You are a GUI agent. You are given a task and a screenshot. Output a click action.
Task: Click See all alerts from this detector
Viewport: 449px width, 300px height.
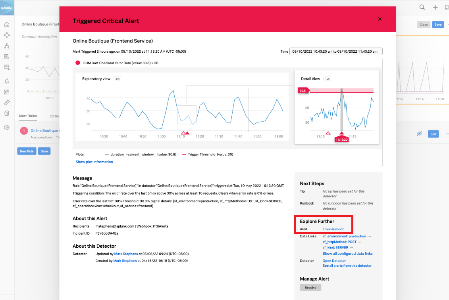point(347,266)
